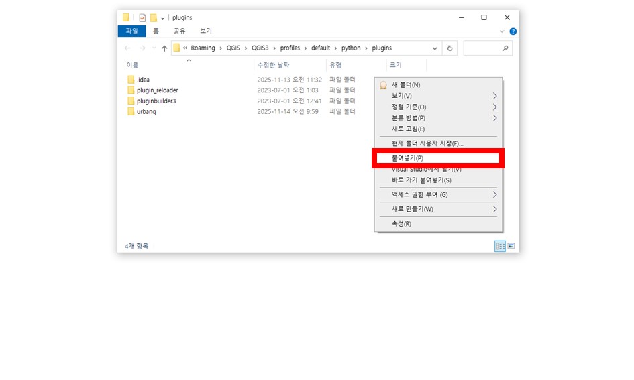Click the Up one level arrow

coord(164,48)
